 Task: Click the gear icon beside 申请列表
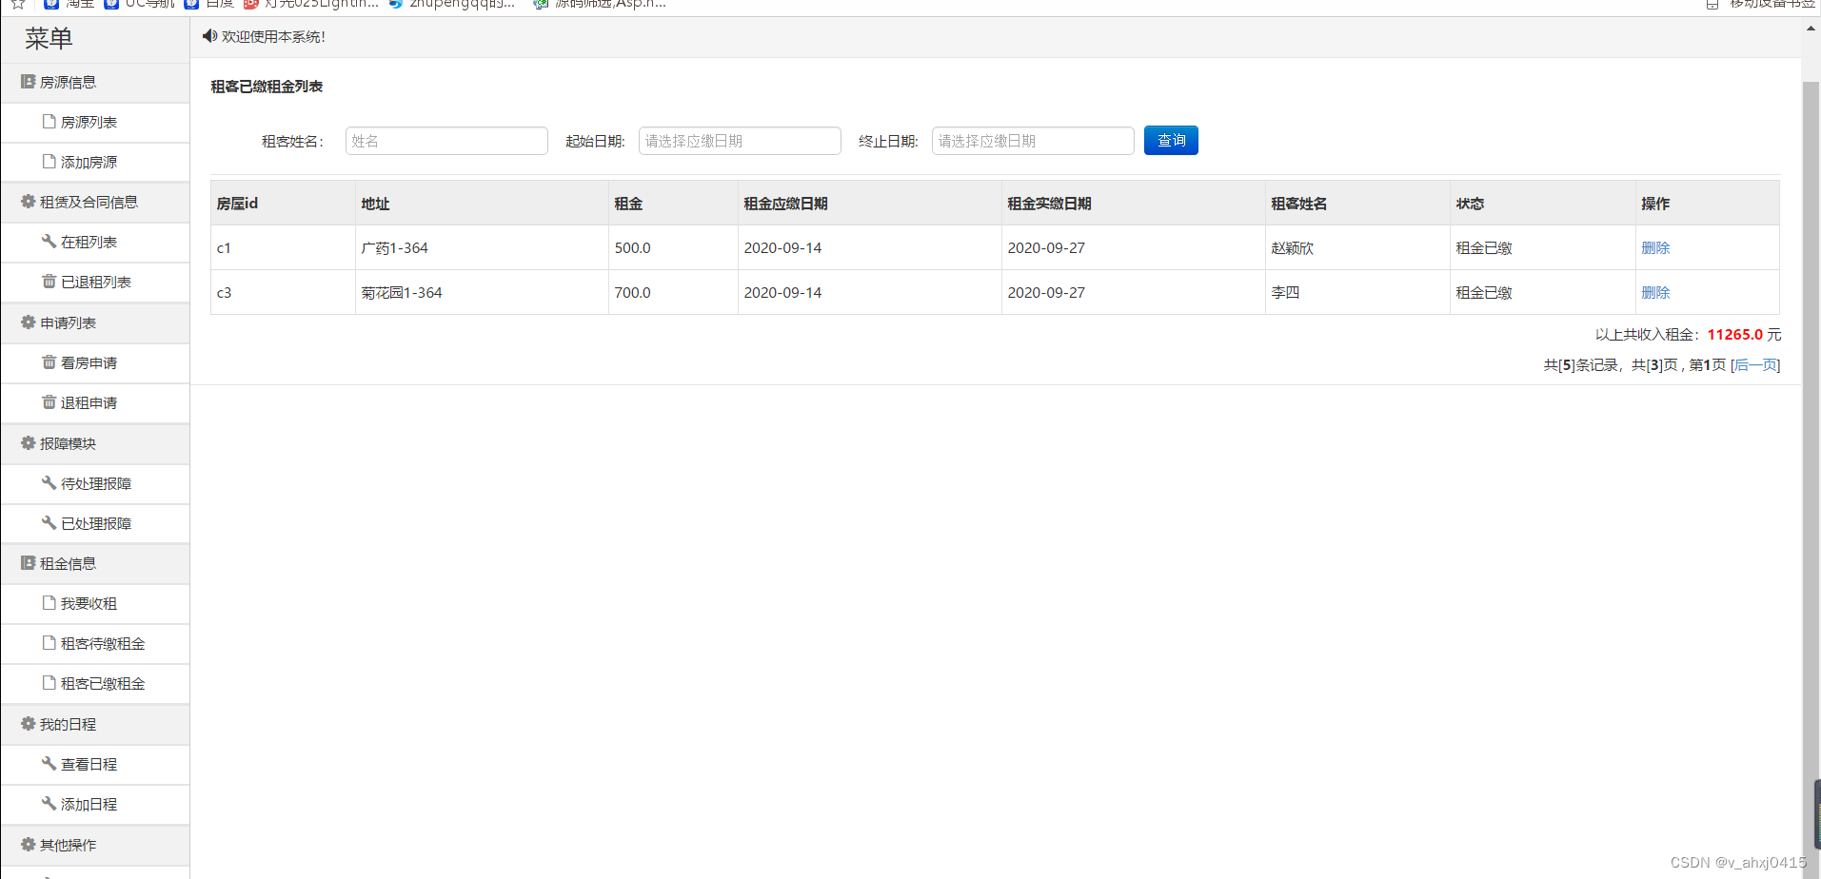point(28,322)
